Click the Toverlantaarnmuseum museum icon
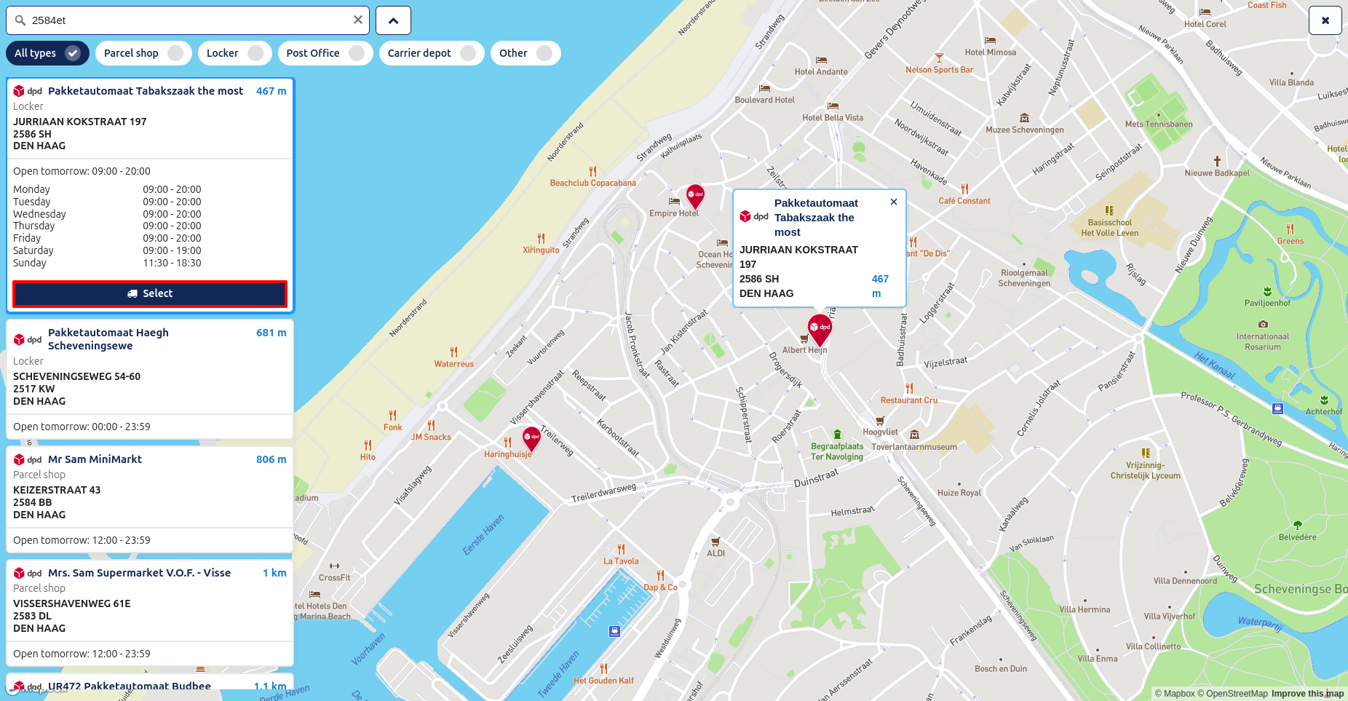Viewport: 1348px width, 701px height. click(914, 435)
